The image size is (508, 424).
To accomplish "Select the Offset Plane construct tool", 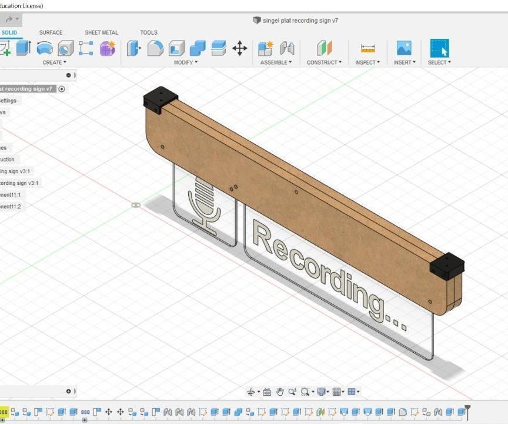I will click(325, 48).
